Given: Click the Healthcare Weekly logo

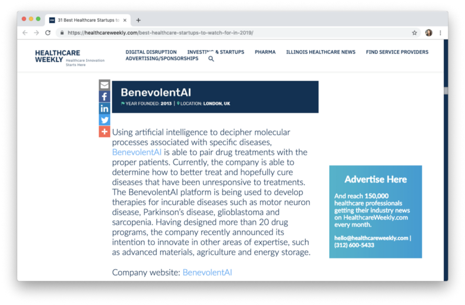Looking at the screenshot, I should (69, 58).
